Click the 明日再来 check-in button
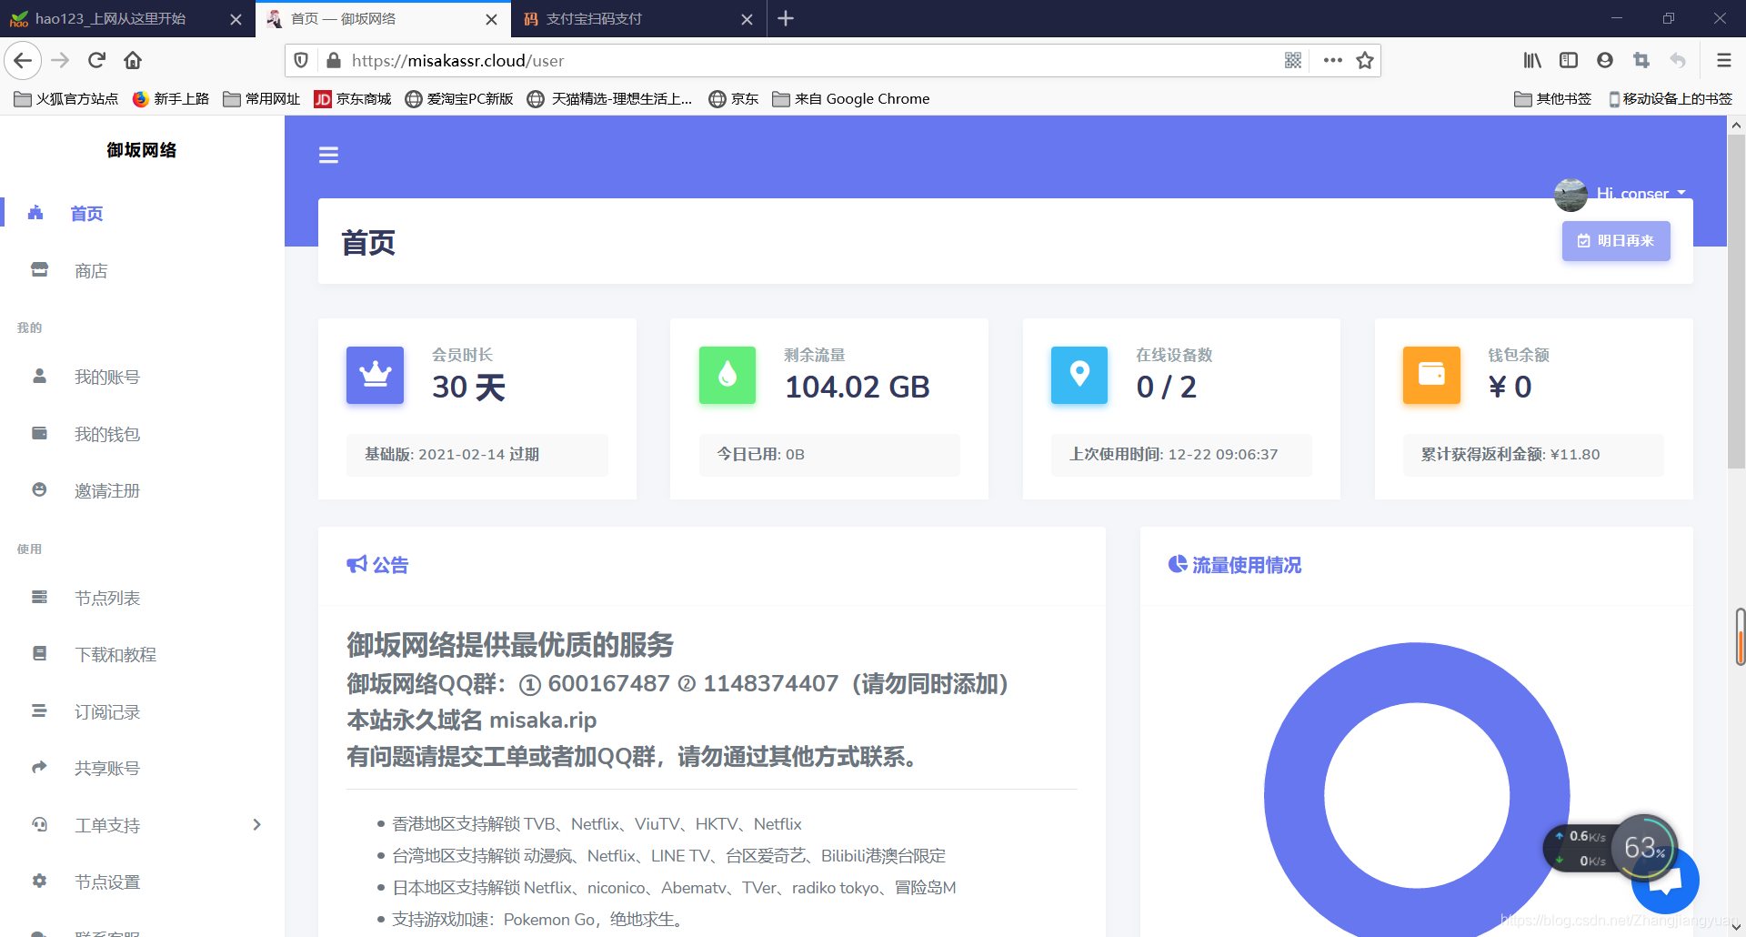1746x937 pixels. point(1616,241)
